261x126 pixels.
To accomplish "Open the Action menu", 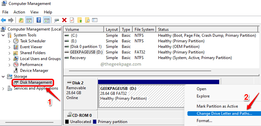I will (x=19, y=12).
